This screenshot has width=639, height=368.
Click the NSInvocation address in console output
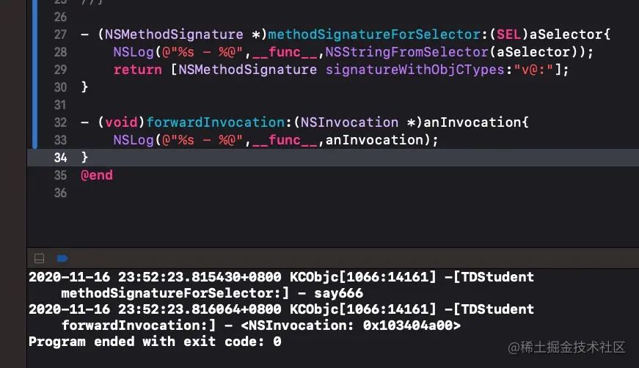tap(412, 325)
